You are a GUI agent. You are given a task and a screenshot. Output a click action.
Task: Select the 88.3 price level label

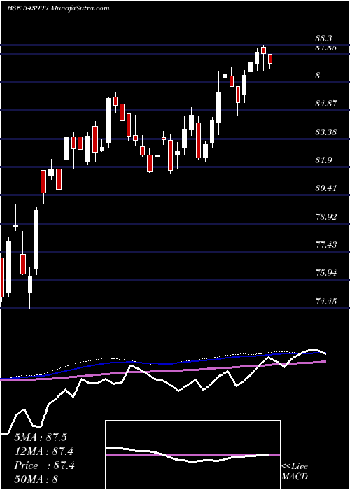(323, 38)
